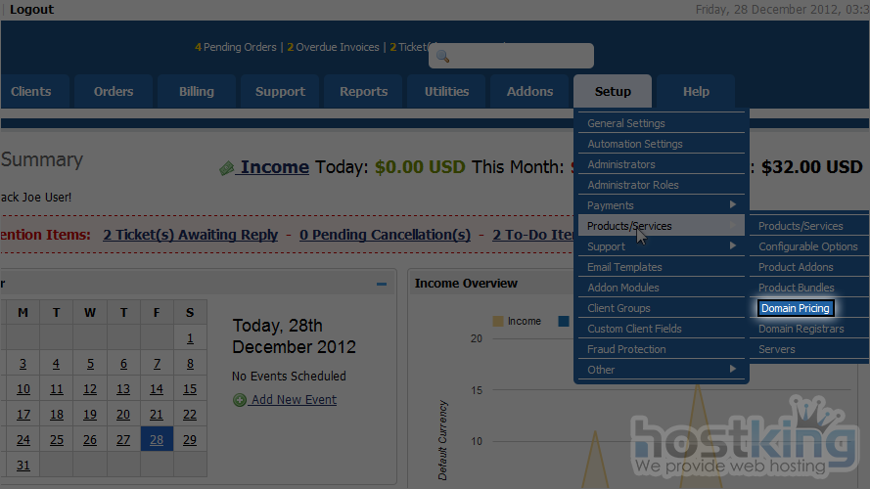Select Domain Pricing from the submenu
Viewport: 870px width, 489px height.
click(x=796, y=308)
